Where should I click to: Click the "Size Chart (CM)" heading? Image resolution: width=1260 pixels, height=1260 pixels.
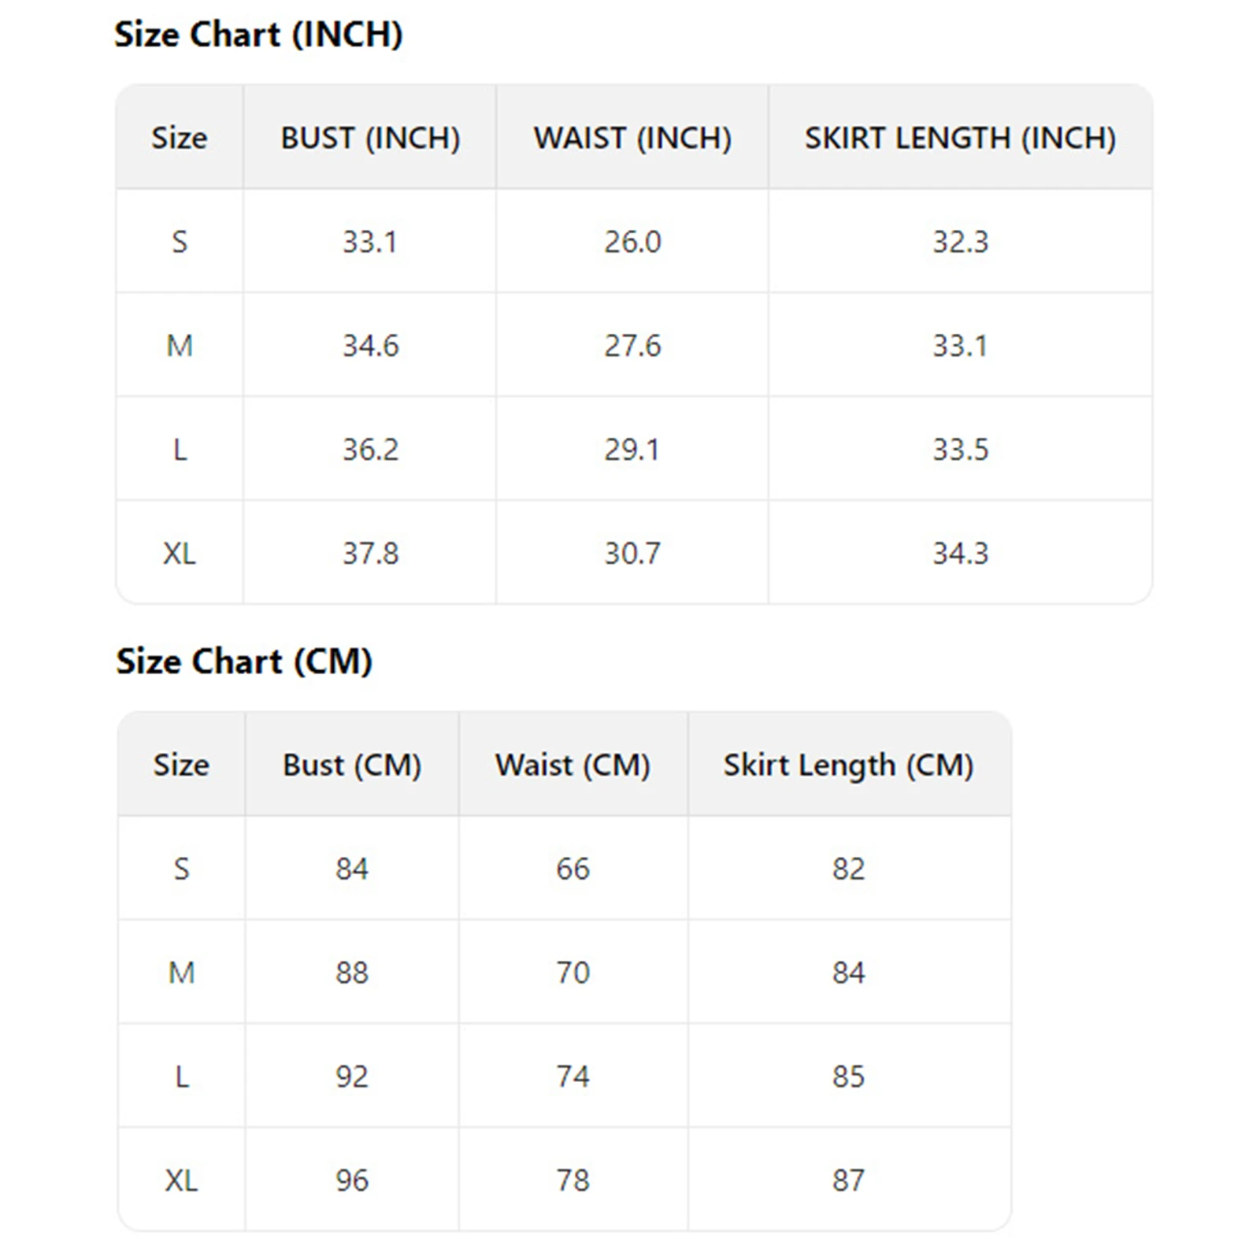244,661
